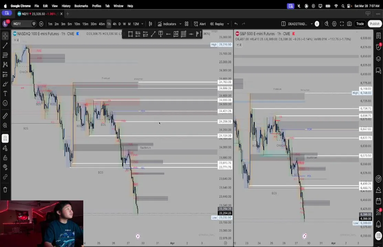Pick the grid-shaped tool in favorites bar
The image size is (383, 247).
(x=184, y=34)
